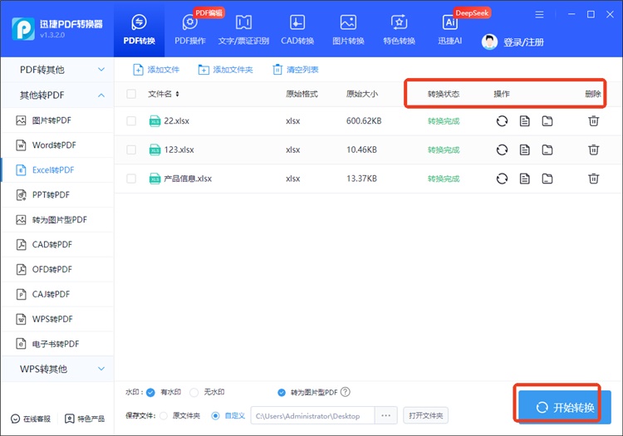The width and height of the screenshot is (623, 436).
Task: Sort by 文件名 column arrow
Action: [x=177, y=94]
